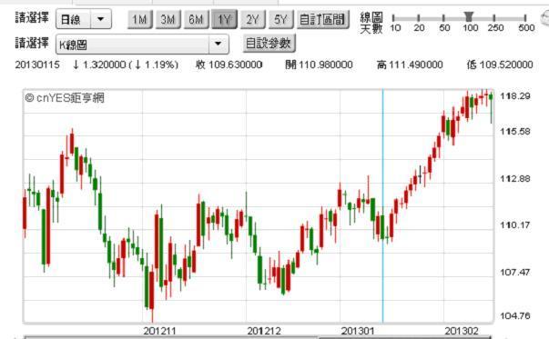Open the 自訂區間 custom range button
Screen dimensions: 549x339
(323, 20)
